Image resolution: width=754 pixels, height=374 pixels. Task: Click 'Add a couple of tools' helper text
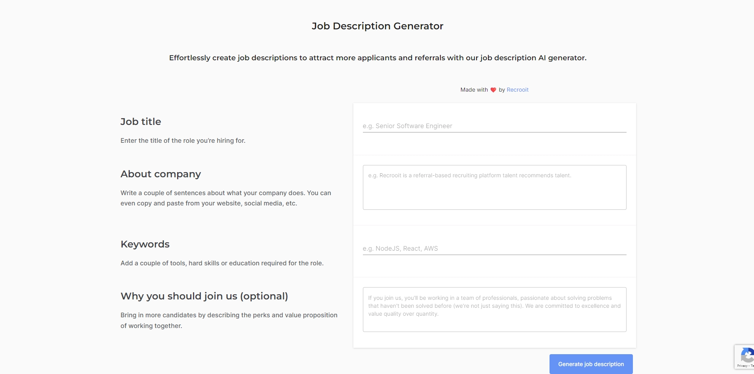point(222,263)
